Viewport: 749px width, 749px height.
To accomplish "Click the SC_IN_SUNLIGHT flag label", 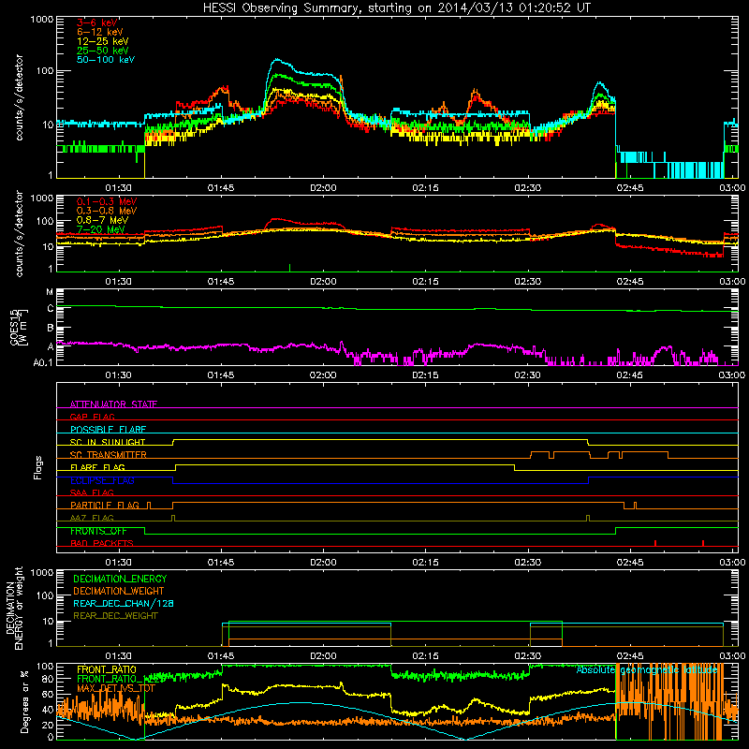I will coord(108,442).
